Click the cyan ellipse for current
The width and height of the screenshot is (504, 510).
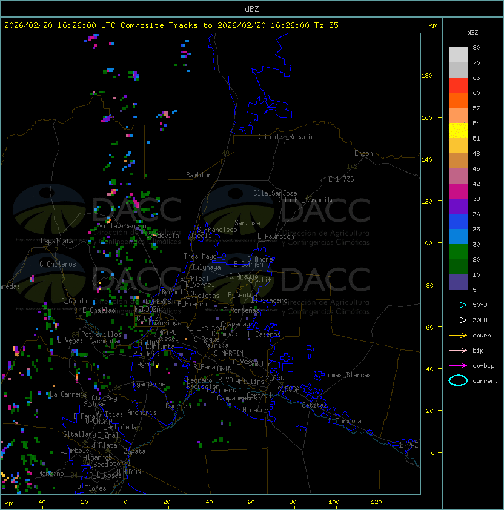click(458, 380)
